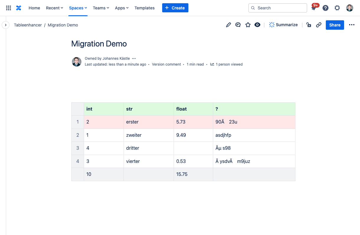Open the page editor with the pencil icon

(229, 25)
